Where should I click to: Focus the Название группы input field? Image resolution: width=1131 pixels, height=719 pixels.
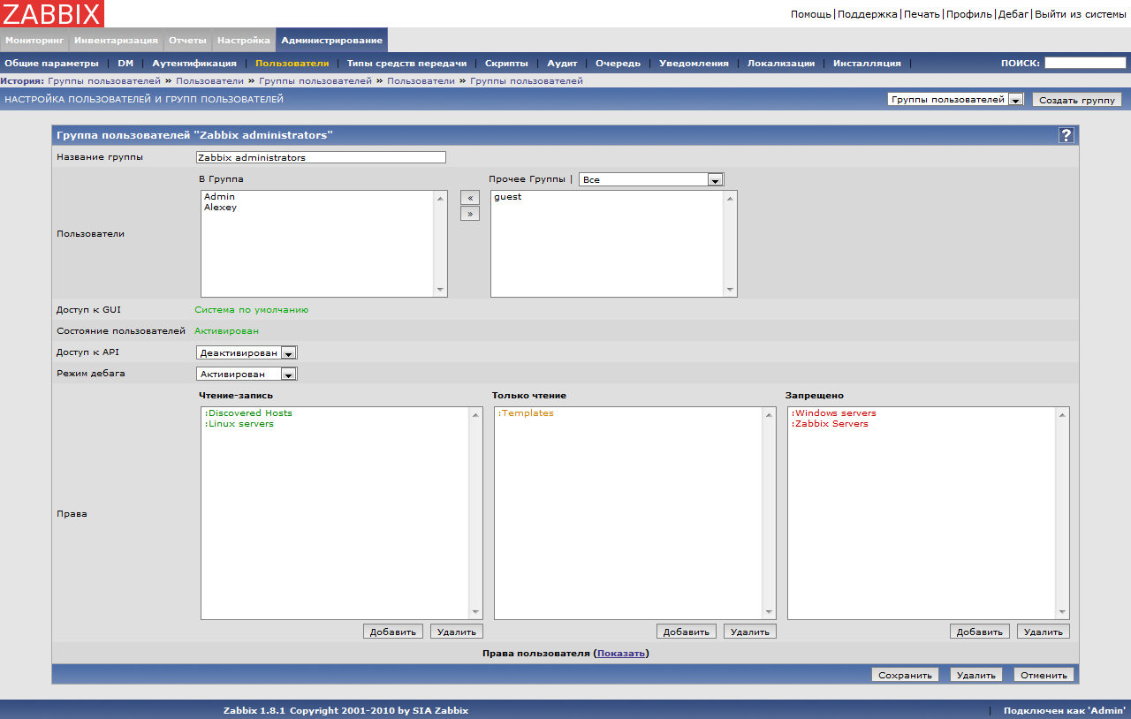(321, 157)
